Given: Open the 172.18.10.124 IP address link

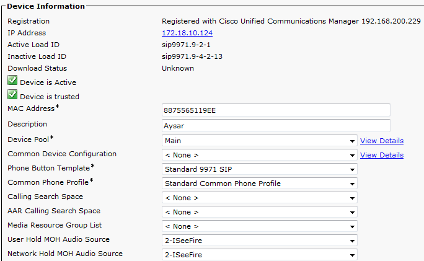Looking at the screenshot, I should 187,33.
